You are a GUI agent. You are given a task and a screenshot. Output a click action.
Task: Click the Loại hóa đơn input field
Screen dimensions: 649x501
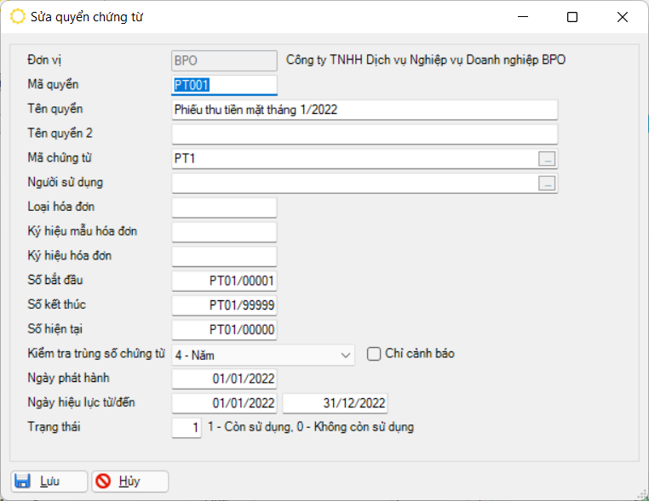225,208
